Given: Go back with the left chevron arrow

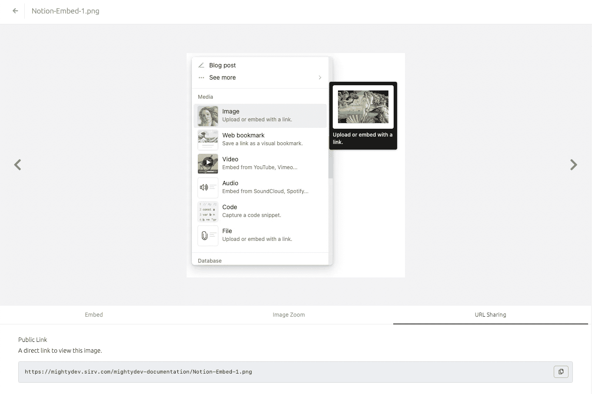Looking at the screenshot, I should click(x=18, y=164).
